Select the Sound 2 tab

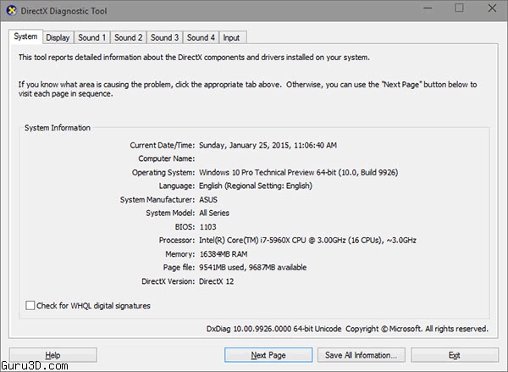pyautogui.click(x=129, y=37)
